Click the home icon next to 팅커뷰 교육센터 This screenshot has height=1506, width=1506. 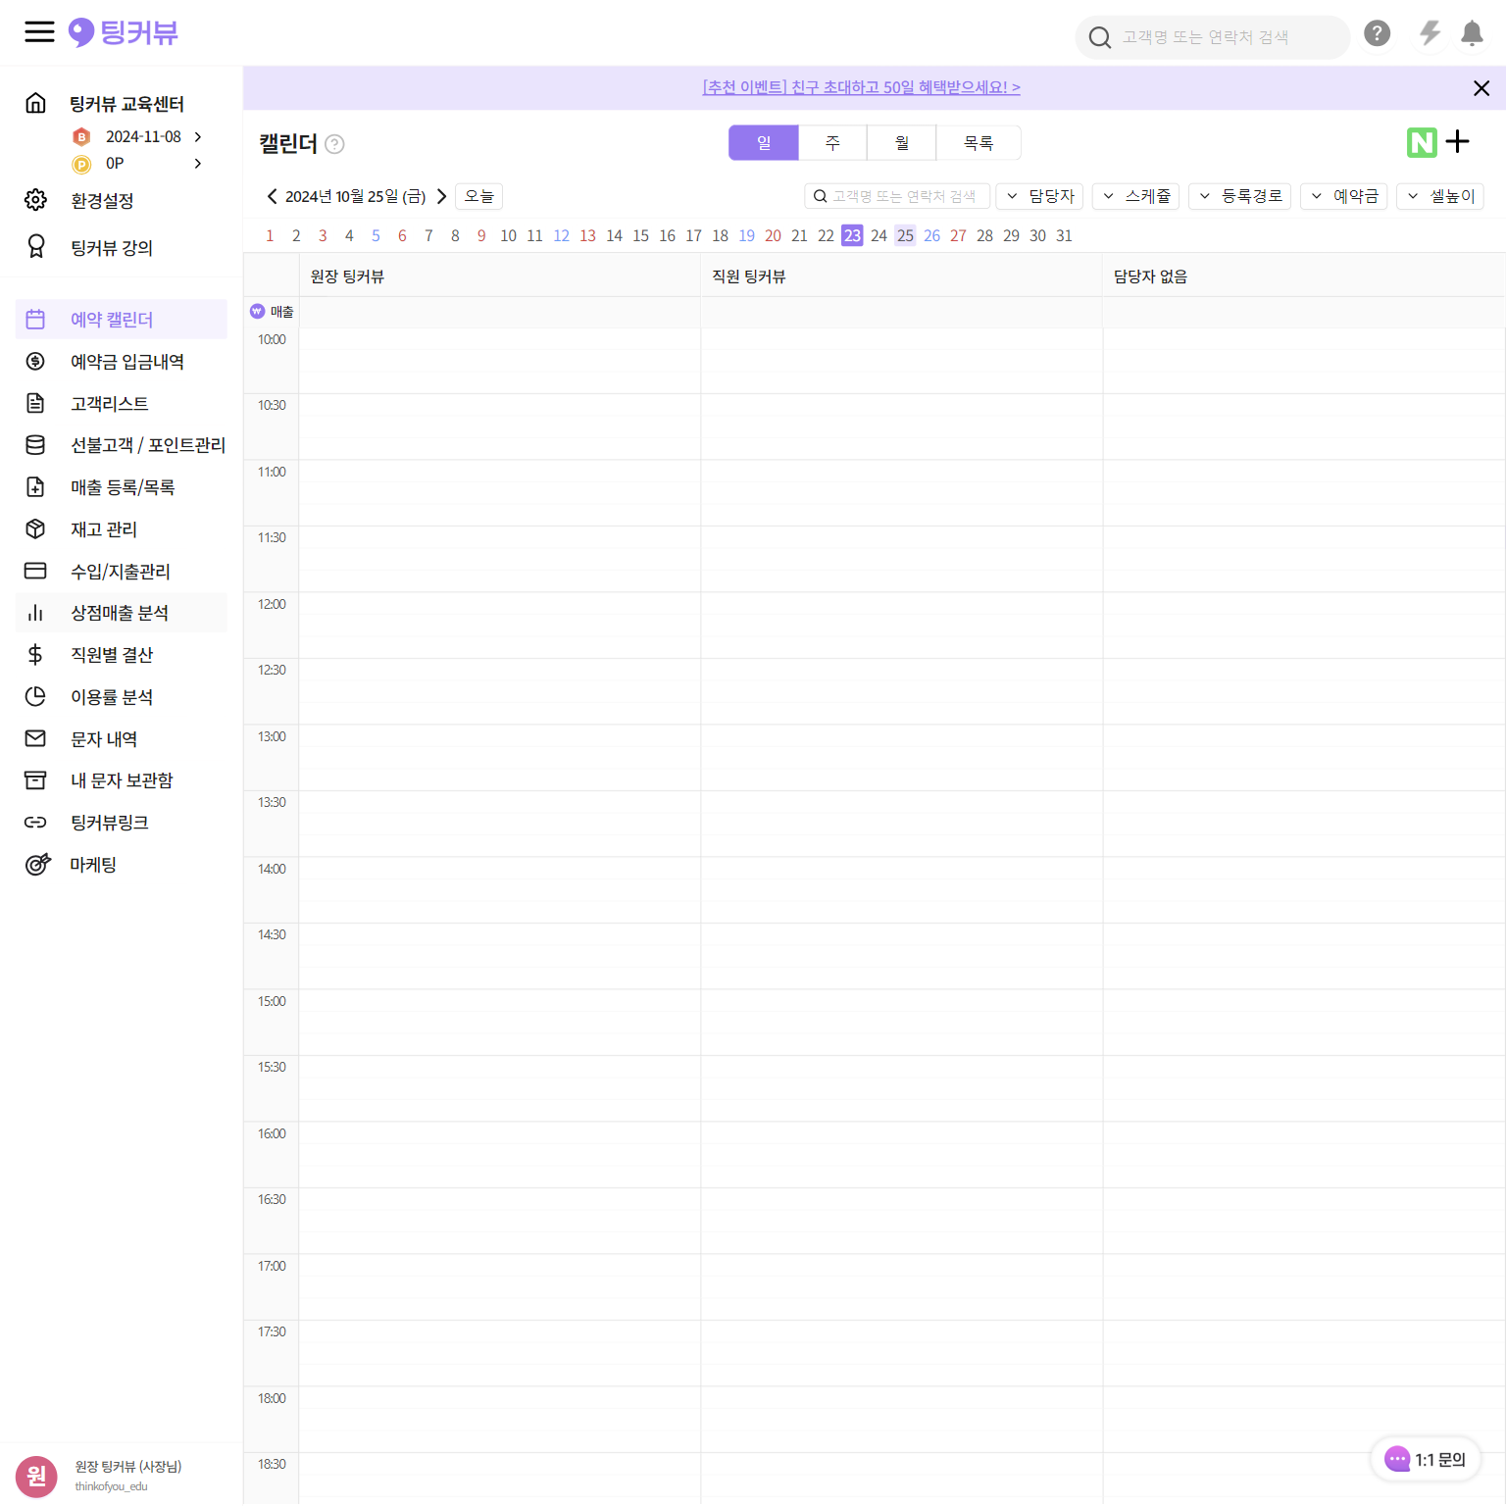point(35,103)
